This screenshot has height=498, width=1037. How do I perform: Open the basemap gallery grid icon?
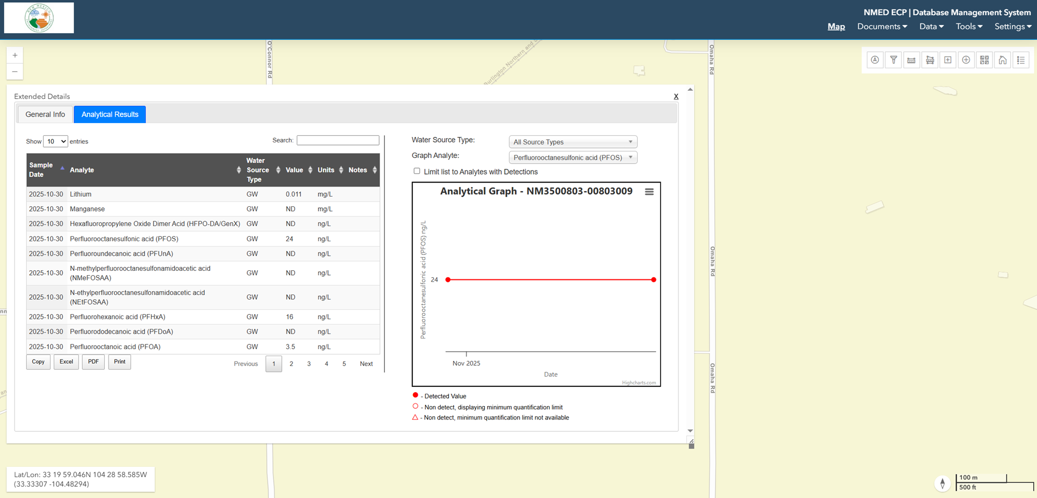(984, 60)
